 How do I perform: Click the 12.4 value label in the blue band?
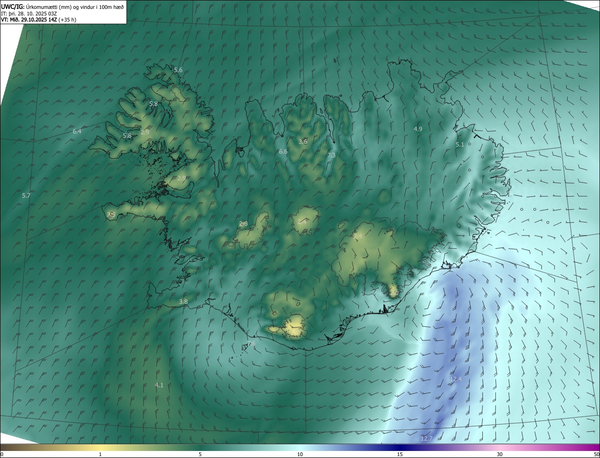coord(456,379)
